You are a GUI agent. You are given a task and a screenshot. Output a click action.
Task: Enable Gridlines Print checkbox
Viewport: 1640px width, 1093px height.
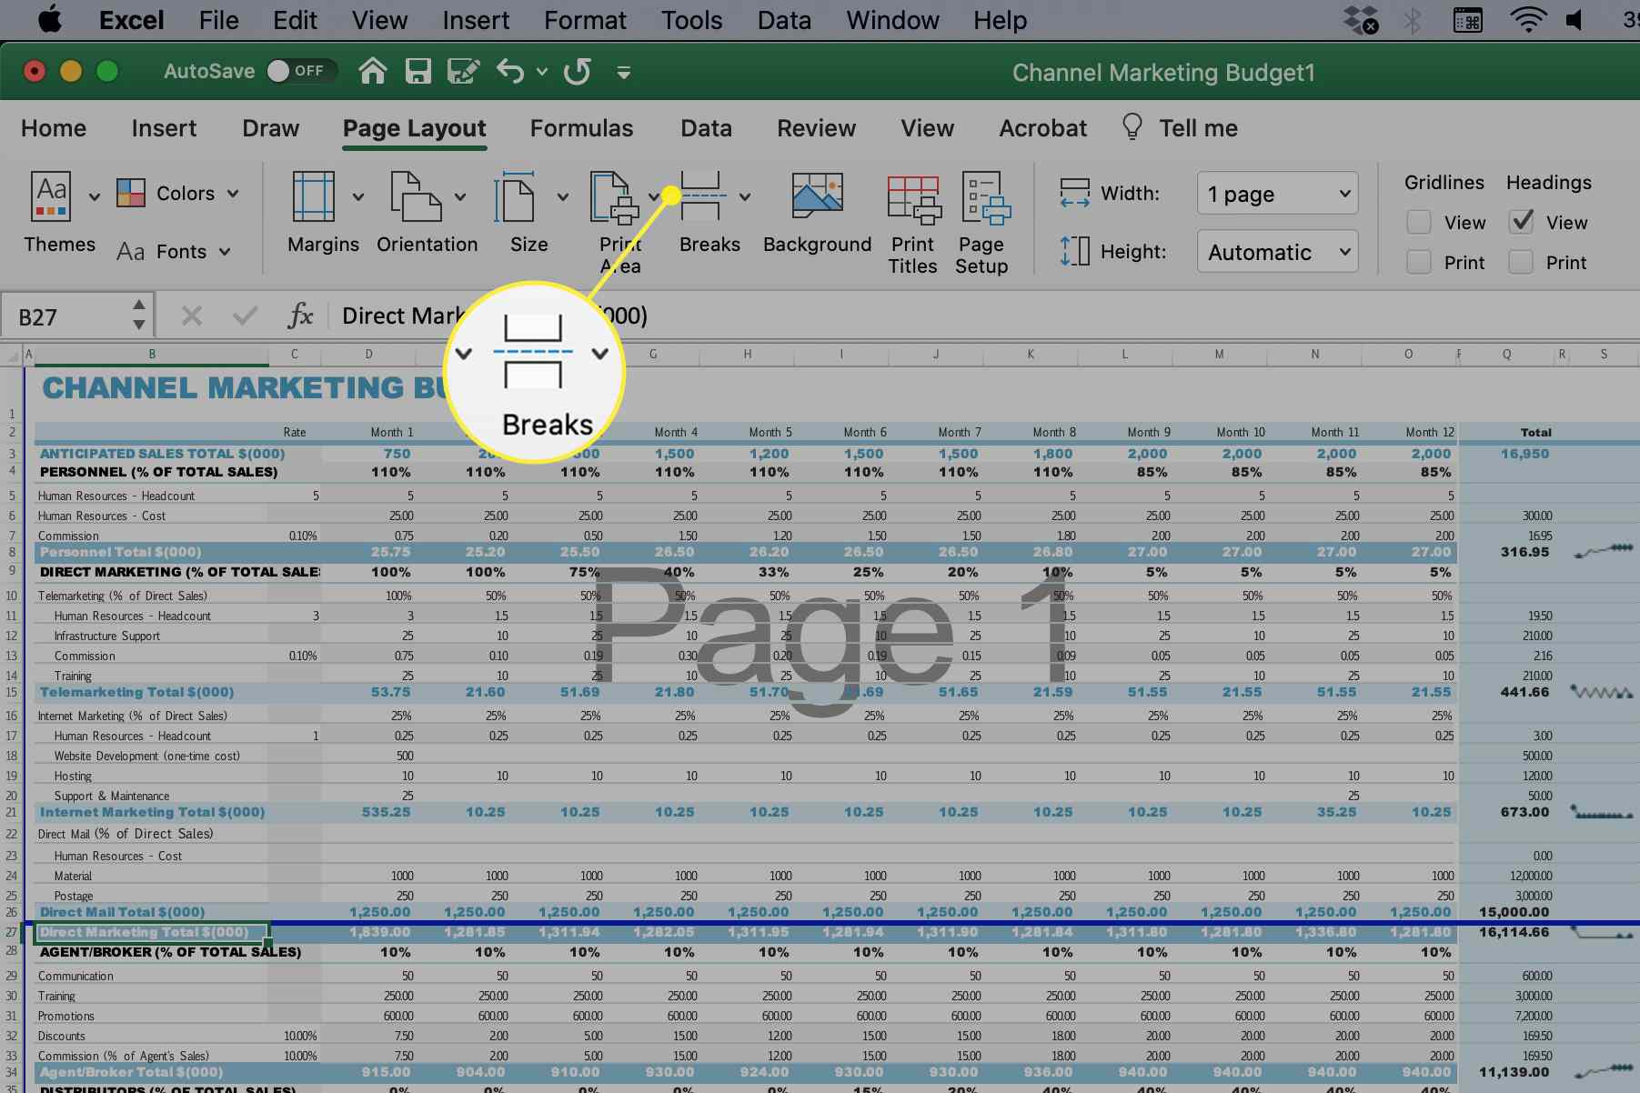pos(1418,263)
